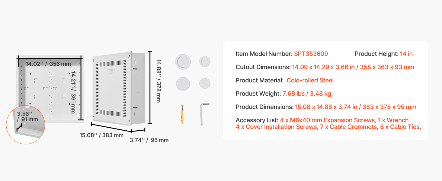Screen dimensions: 442x181
Task: Click the 14.02'' / 356 mm width label
Action: (x=48, y=64)
